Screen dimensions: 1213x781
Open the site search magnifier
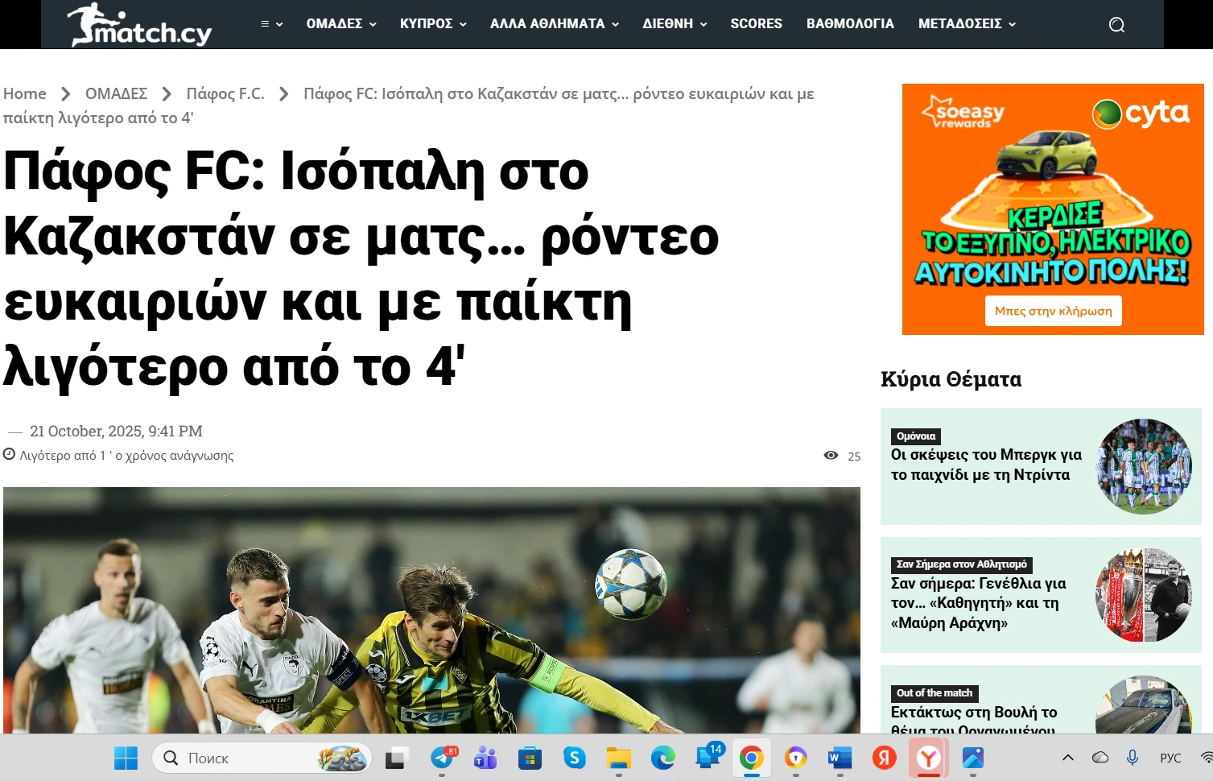click(1116, 25)
